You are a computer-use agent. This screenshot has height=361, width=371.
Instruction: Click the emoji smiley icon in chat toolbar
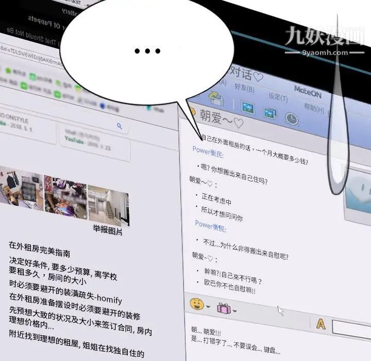pos(196,304)
